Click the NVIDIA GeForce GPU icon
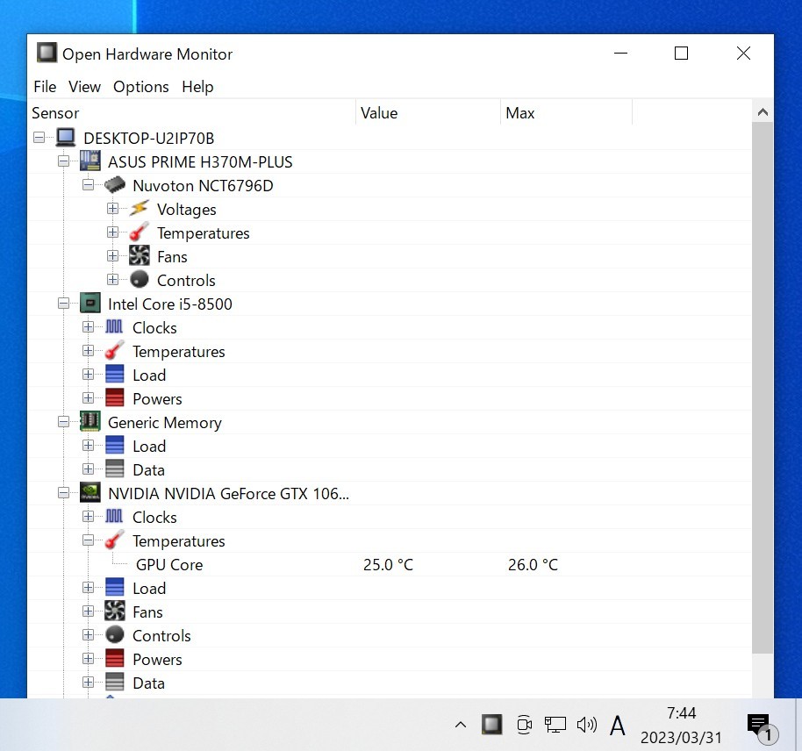 (90, 493)
